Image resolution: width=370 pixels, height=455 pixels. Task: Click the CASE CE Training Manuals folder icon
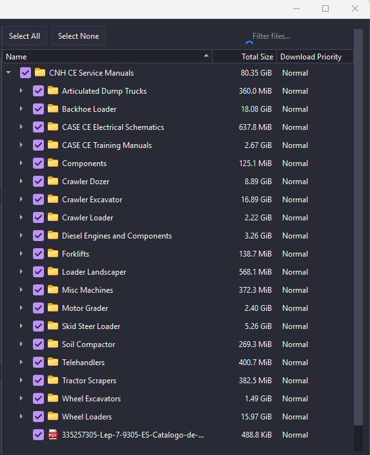click(53, 145)
